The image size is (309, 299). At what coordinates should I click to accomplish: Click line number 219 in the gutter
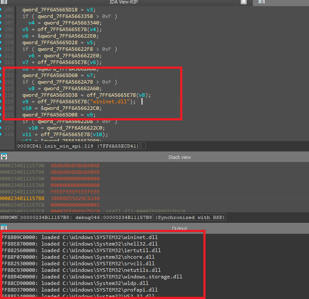(x=8, y=102)
